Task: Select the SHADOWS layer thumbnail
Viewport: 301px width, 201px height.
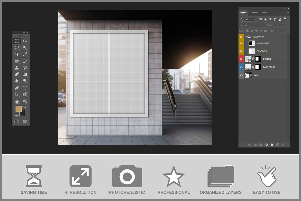Action: 252,51
